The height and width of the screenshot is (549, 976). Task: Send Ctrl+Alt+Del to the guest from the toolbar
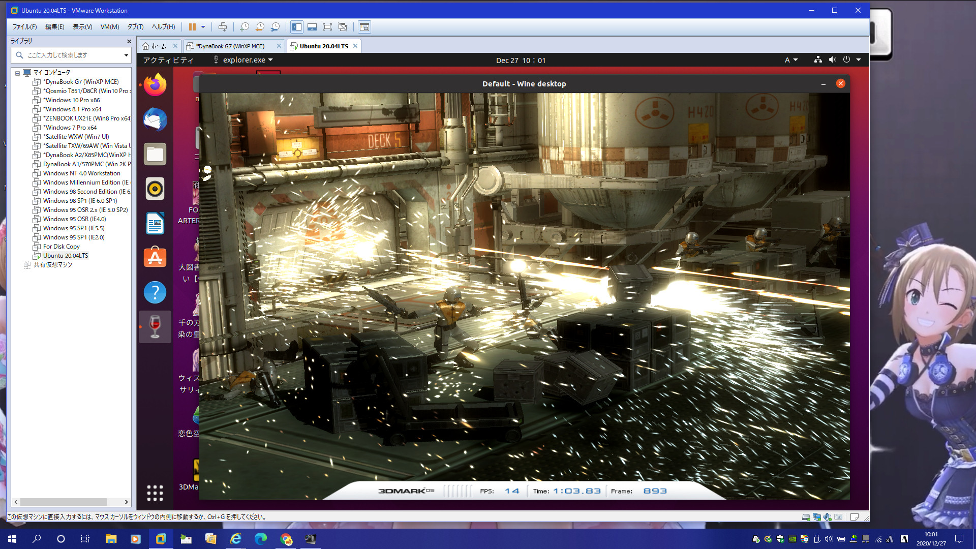pyautogui.click(x=223, y=27)
